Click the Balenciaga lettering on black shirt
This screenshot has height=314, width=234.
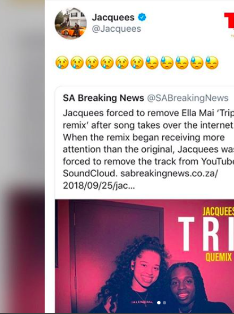tap(142, 302)
